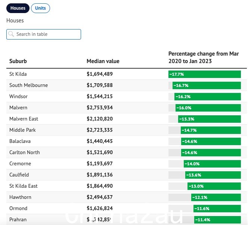Select the Ormond suburb cell
248x225 pixels.
pos(18,209)
